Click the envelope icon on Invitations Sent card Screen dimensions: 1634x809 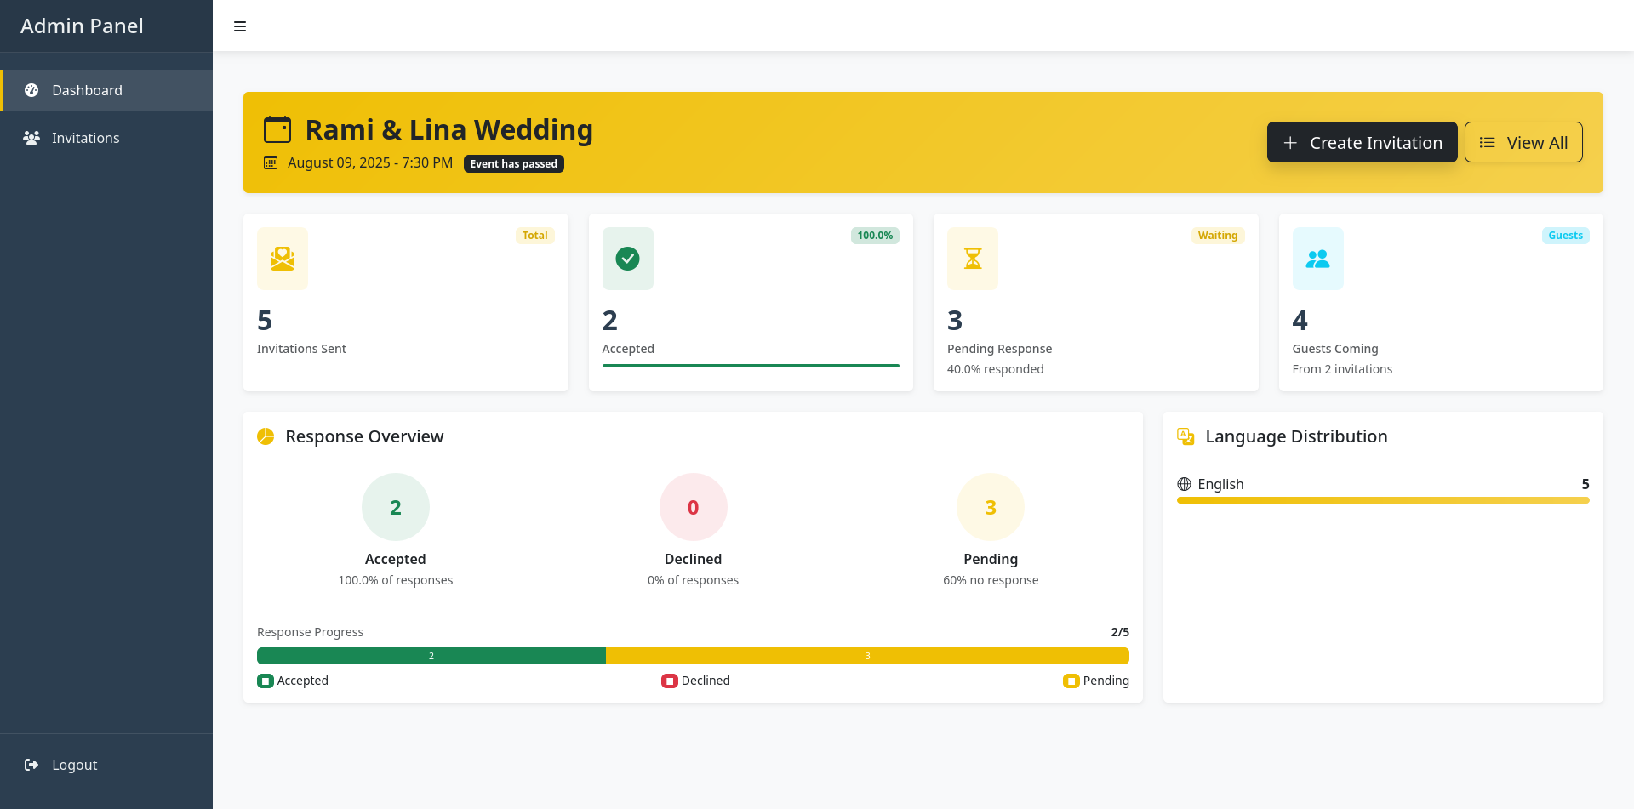coord(282,259)
